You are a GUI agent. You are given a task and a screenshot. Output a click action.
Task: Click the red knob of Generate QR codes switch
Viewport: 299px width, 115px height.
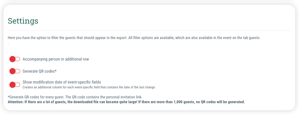(x=12, y=71)
